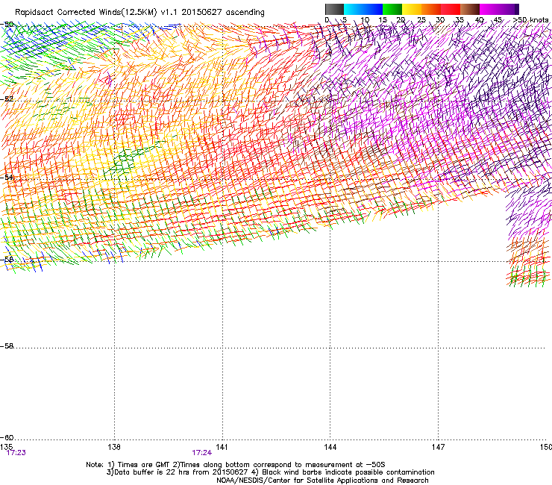Click the '-60' latitude axis label

[x=7, y=438]
